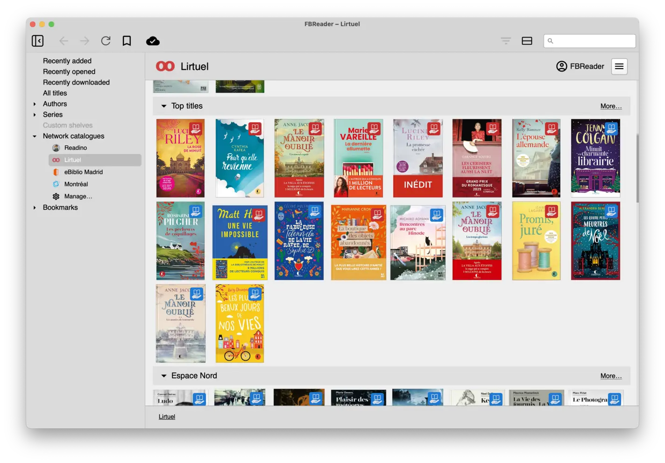Show All titles
This screenshot has height=463, width=665.
pyautogui.click(x=55, y=93)
